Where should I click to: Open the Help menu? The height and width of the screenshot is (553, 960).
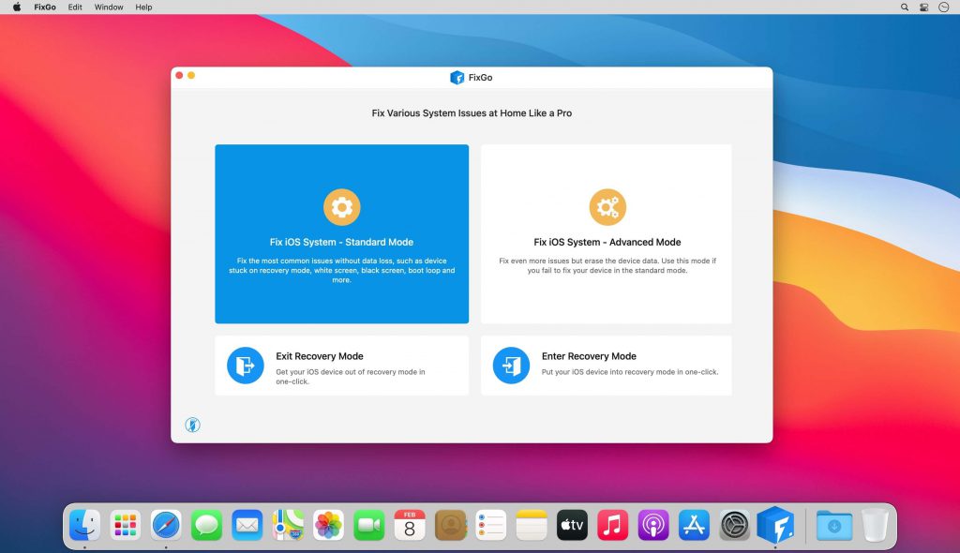click(x=143, y=7)
